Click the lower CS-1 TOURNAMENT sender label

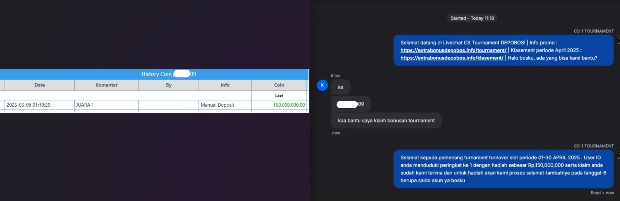594,146
